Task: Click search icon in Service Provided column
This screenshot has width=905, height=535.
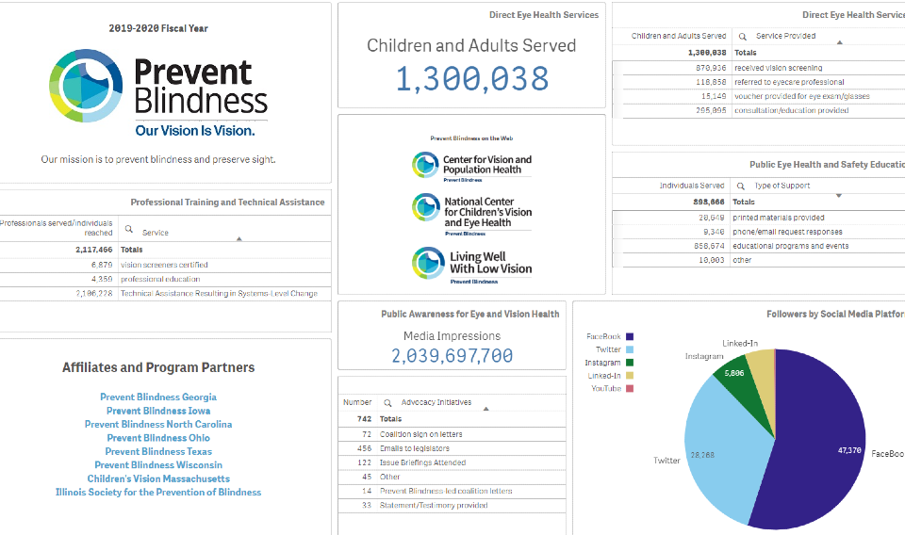Action: coord(743,37)
